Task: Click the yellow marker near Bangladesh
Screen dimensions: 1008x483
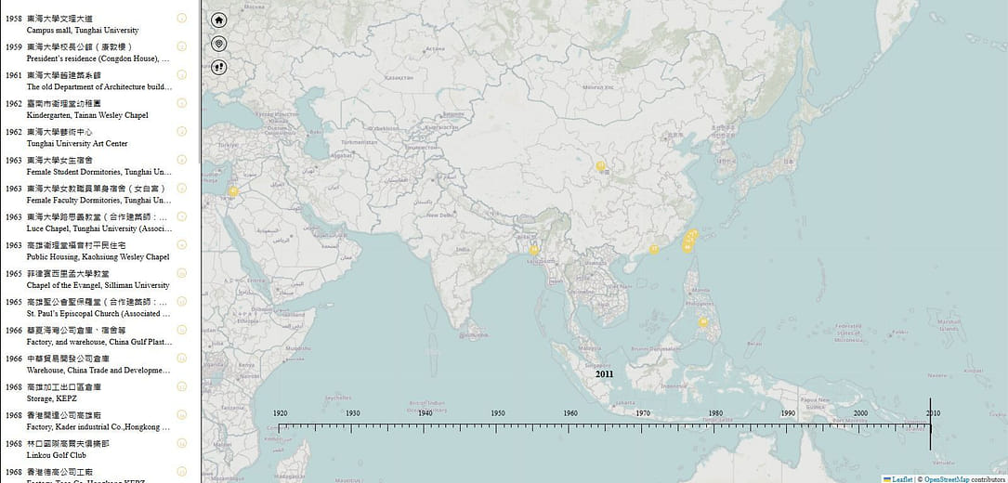Action: coord(534,249)
